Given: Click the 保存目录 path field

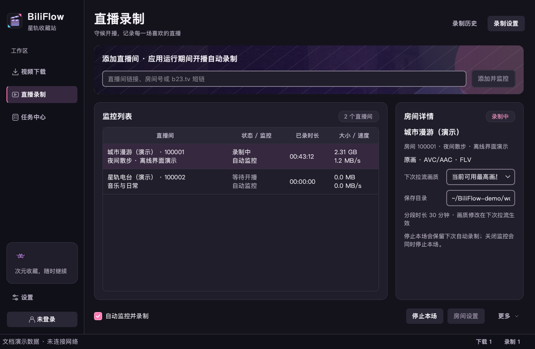Looking at the screenshot, I should 481,198.
